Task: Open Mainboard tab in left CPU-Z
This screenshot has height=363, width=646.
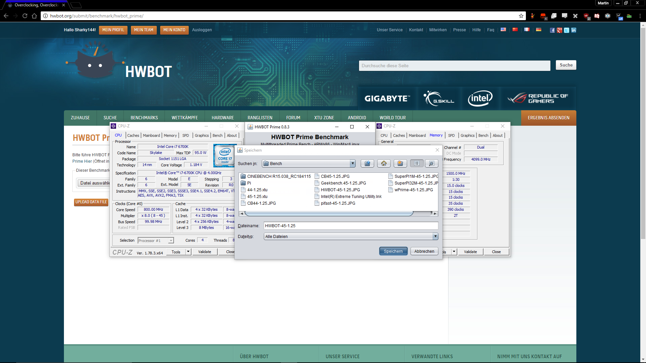Action: click(151, 135)
